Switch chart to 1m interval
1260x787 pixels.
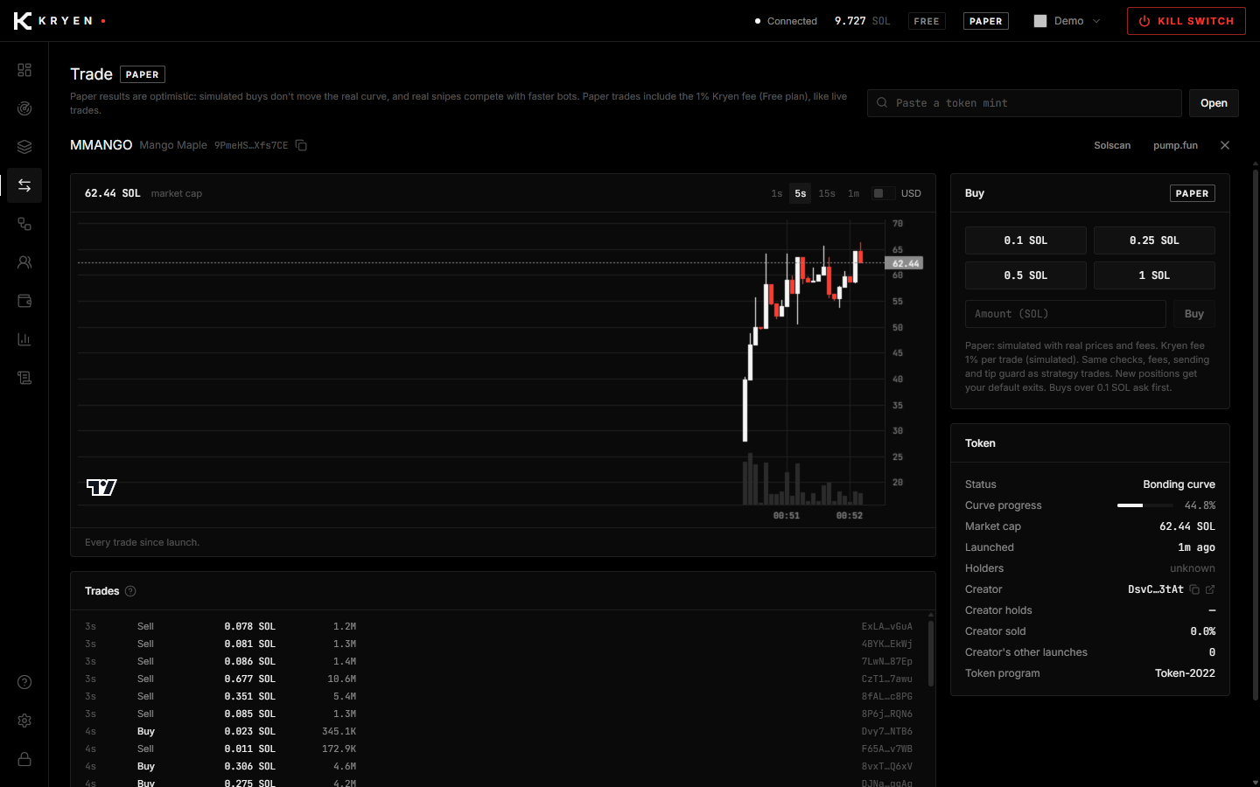click(x=853, y=193)
